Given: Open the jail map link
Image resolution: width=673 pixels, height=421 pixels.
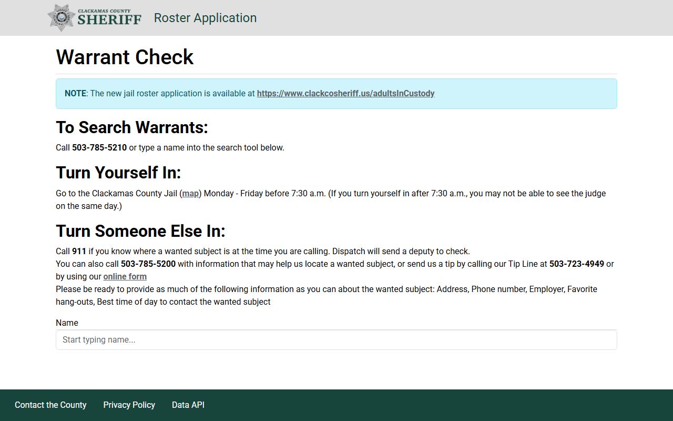Looking at the screenshot, I should [190, 194].
